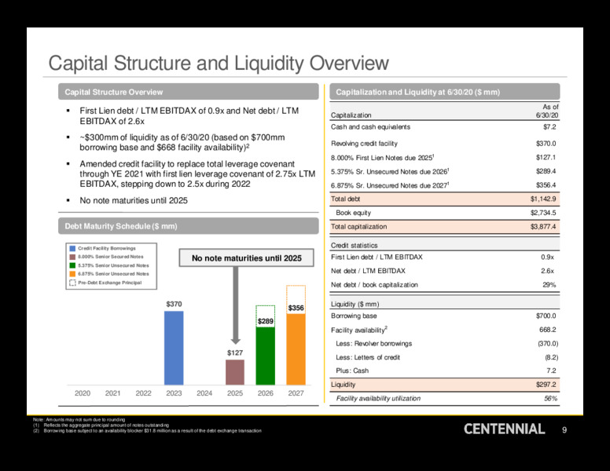Click the 'No note maturities until 2025' callout box
This screenshot has width=610, height=471.
pyautogui.click(x=246, y=258)
